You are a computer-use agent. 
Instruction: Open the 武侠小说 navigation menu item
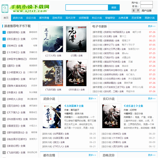[18, 18]
